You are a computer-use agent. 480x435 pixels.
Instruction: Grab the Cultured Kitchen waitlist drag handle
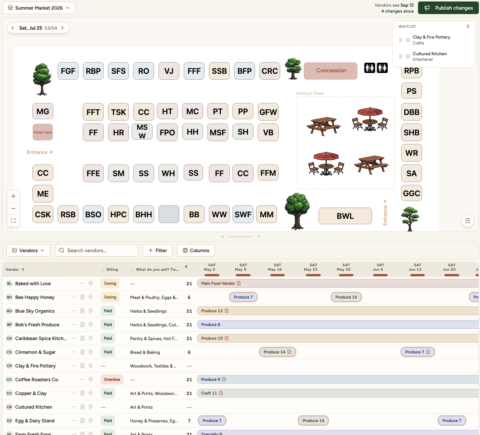pyautogui.click(x=401, y=56)
